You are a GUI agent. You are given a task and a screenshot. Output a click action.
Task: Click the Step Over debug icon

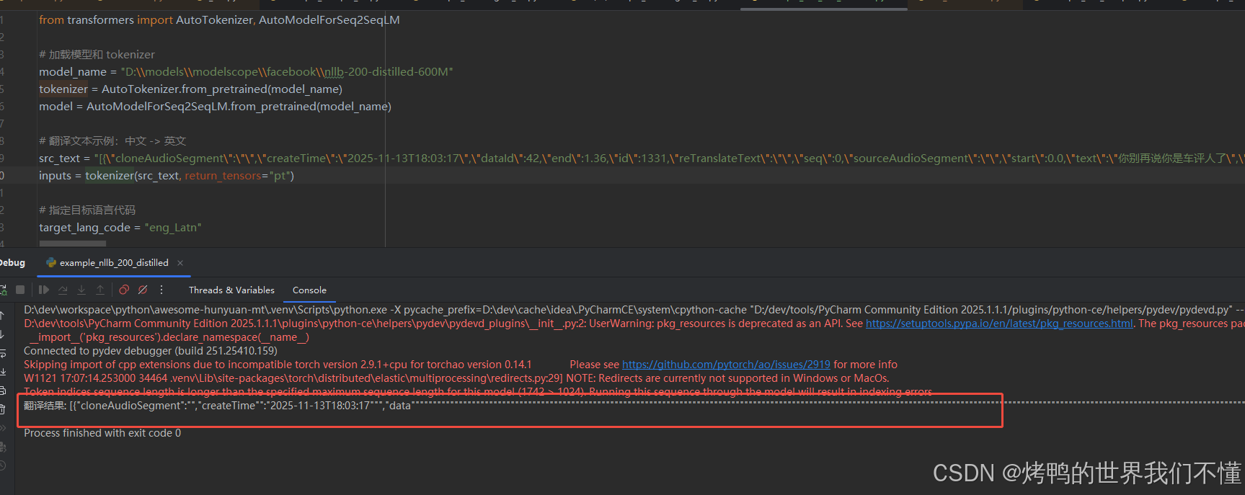coord(63,290)
